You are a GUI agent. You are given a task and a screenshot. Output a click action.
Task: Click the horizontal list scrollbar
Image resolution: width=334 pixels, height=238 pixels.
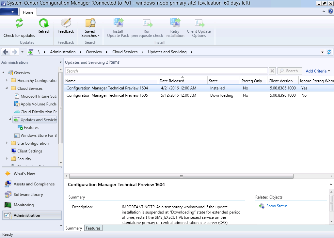(x=181, y=176)
